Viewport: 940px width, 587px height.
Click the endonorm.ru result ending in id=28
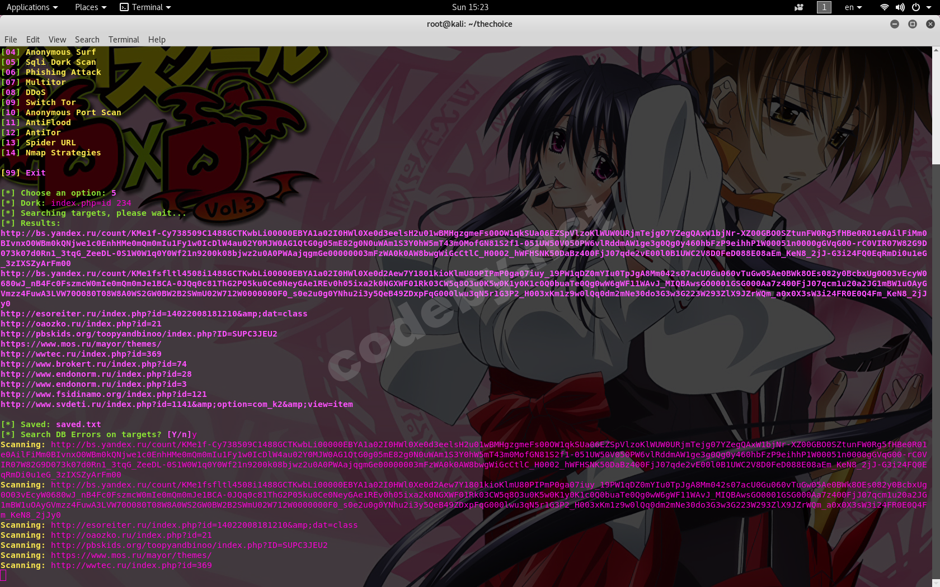96,374
